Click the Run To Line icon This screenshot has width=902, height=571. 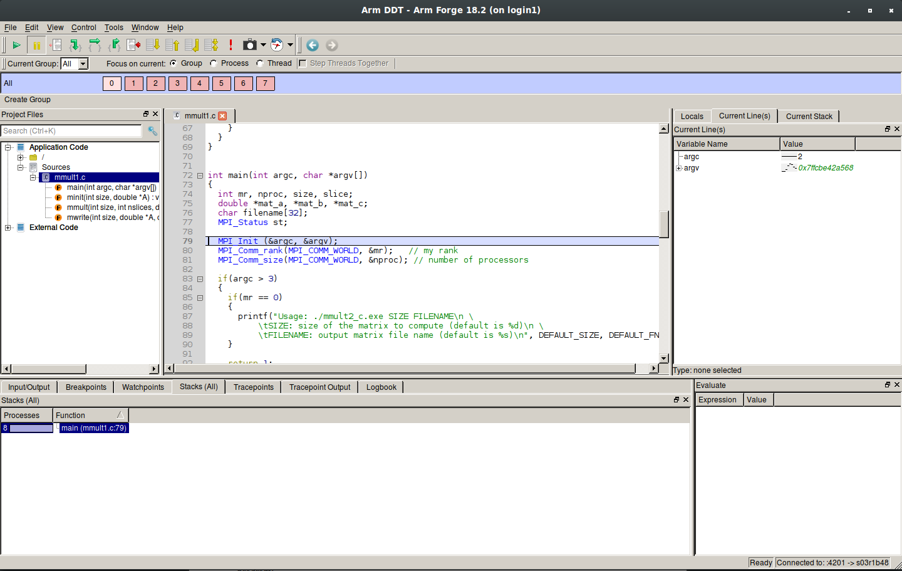click(133, 45)
